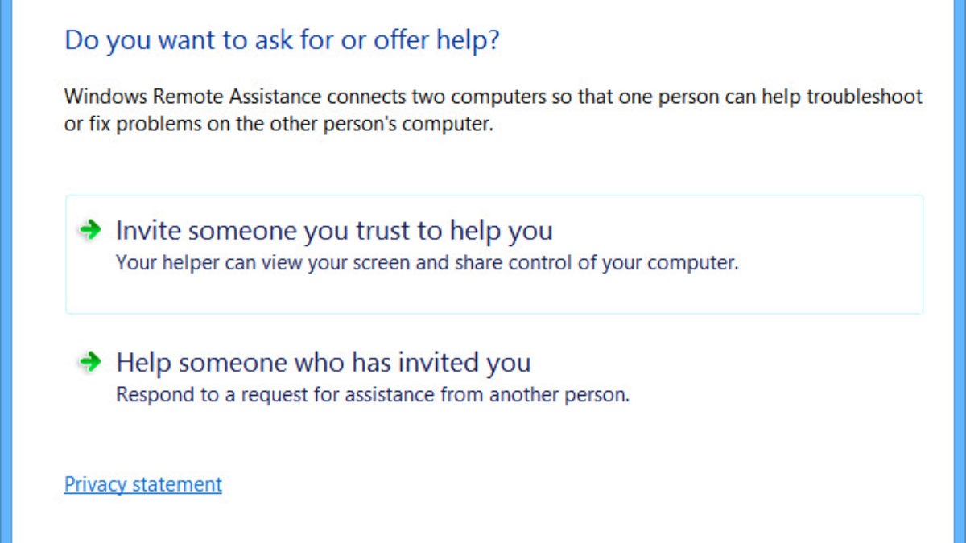
Task: Select Help someone who has invited you
Action: point(323,362)
